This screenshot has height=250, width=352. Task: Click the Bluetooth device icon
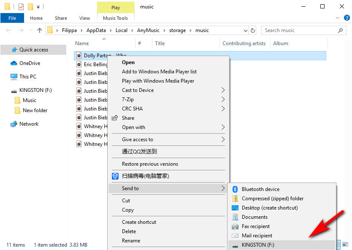[x=235, y=189]
